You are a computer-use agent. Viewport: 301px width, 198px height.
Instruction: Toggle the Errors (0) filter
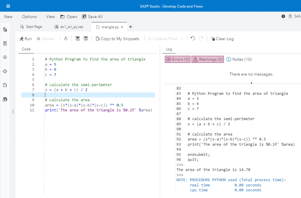point(178,60)
